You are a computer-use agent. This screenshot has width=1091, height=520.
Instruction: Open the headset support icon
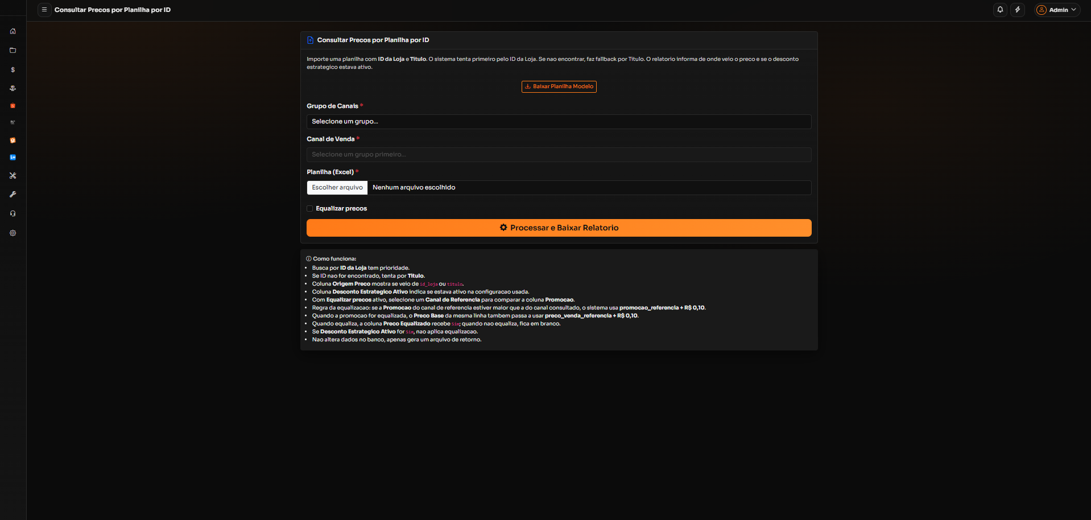pos(13,213)
